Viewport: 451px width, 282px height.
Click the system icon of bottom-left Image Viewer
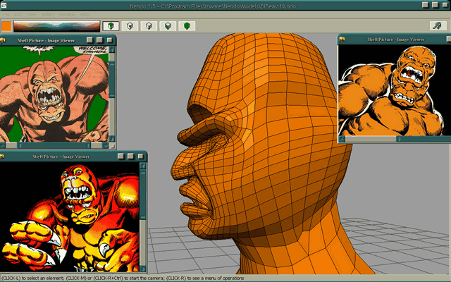pos(2,157)
